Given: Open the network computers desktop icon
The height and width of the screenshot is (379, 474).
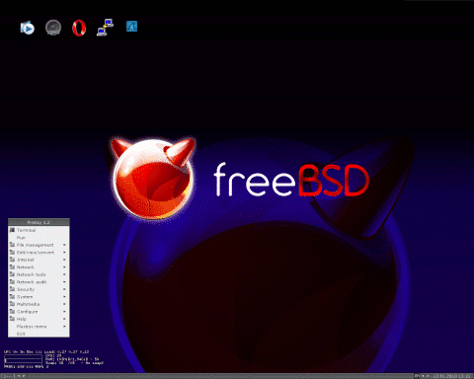Looking at the screenshot, I should point(106,28).
